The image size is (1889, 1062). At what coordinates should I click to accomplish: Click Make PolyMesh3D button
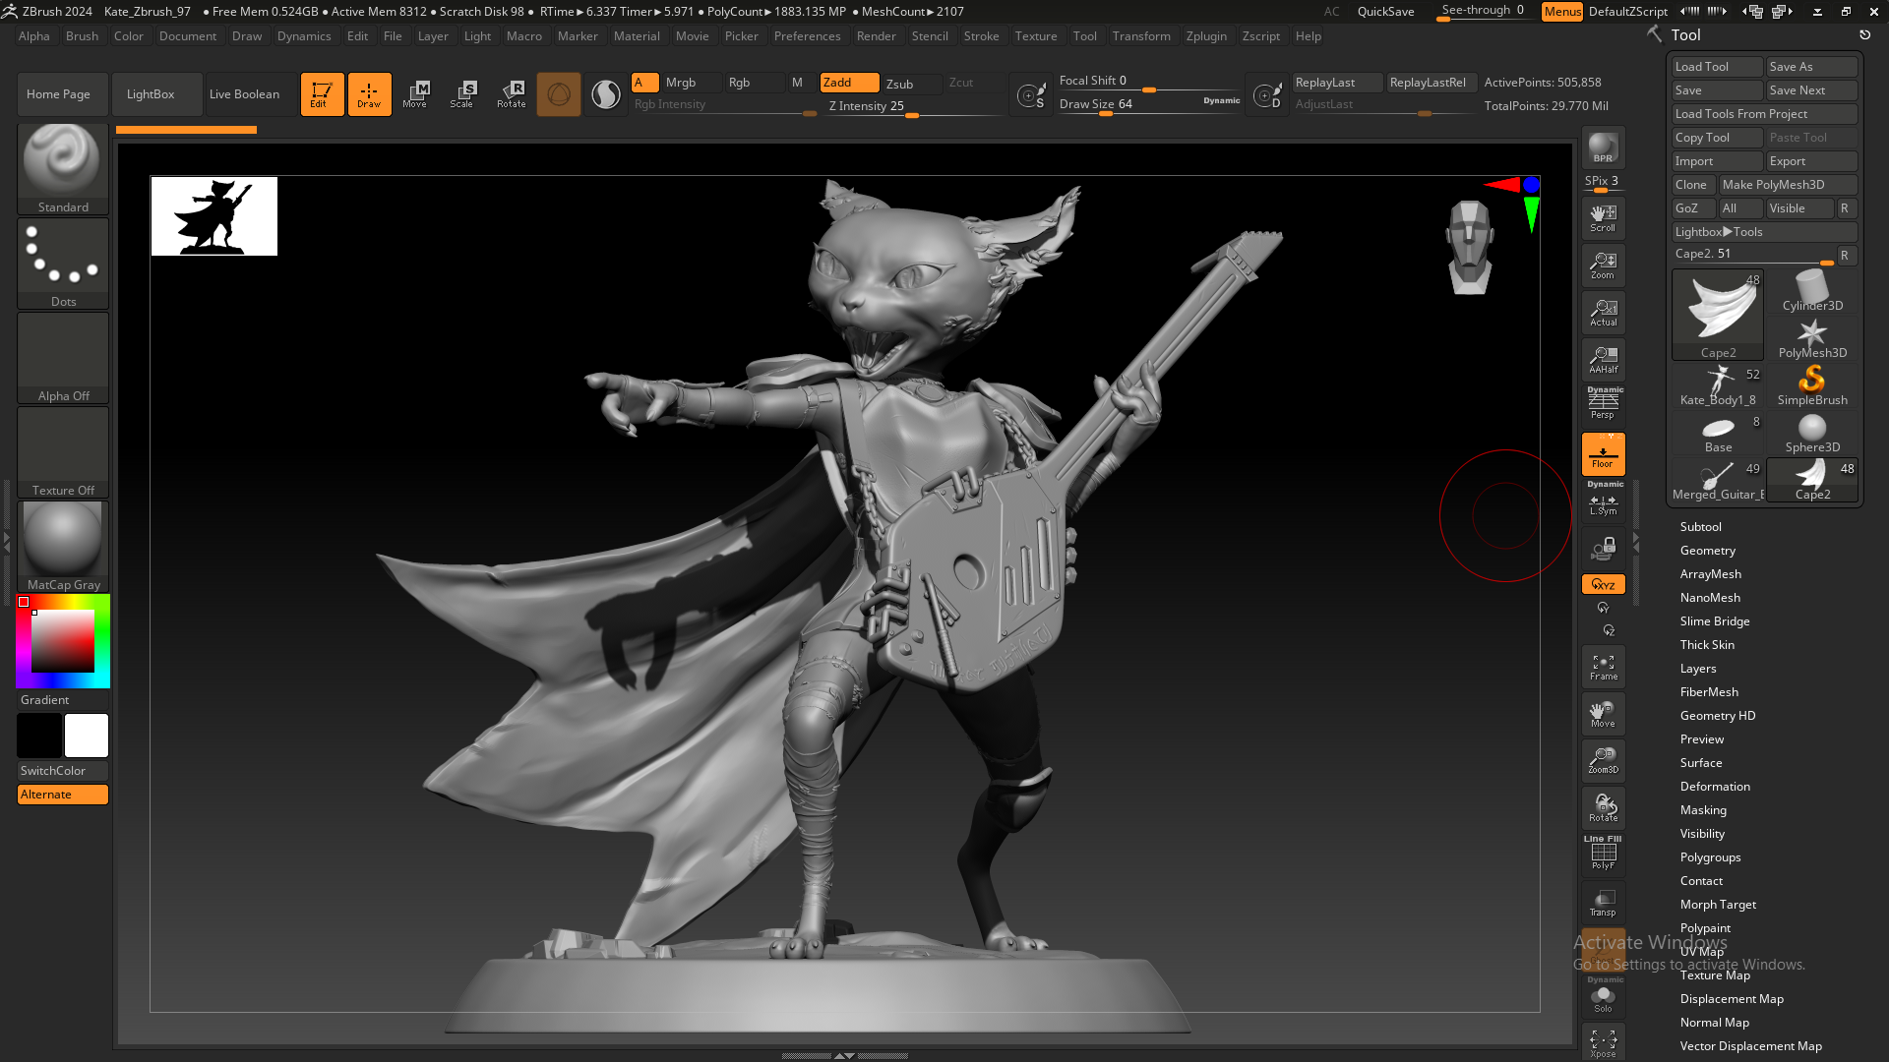click(x=1788, y=185)
